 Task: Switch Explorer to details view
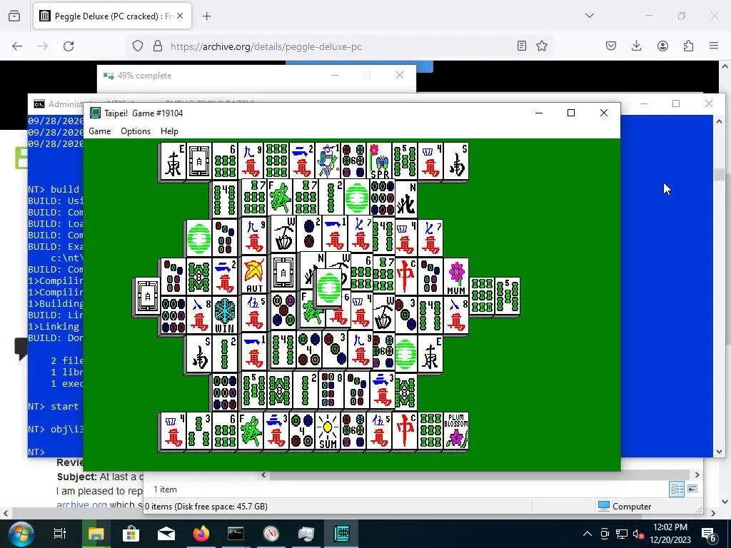coord(677,489)
